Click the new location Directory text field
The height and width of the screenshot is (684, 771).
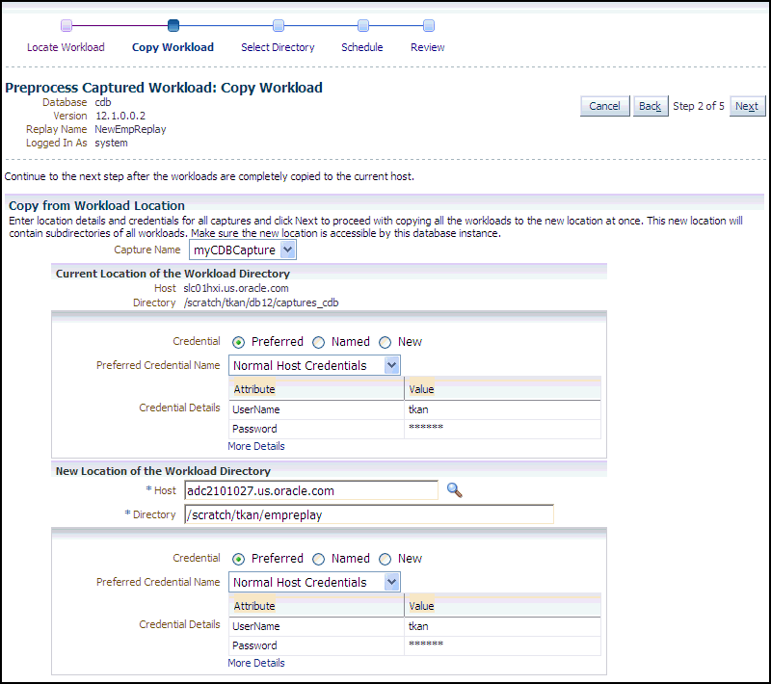click(368, 514)
